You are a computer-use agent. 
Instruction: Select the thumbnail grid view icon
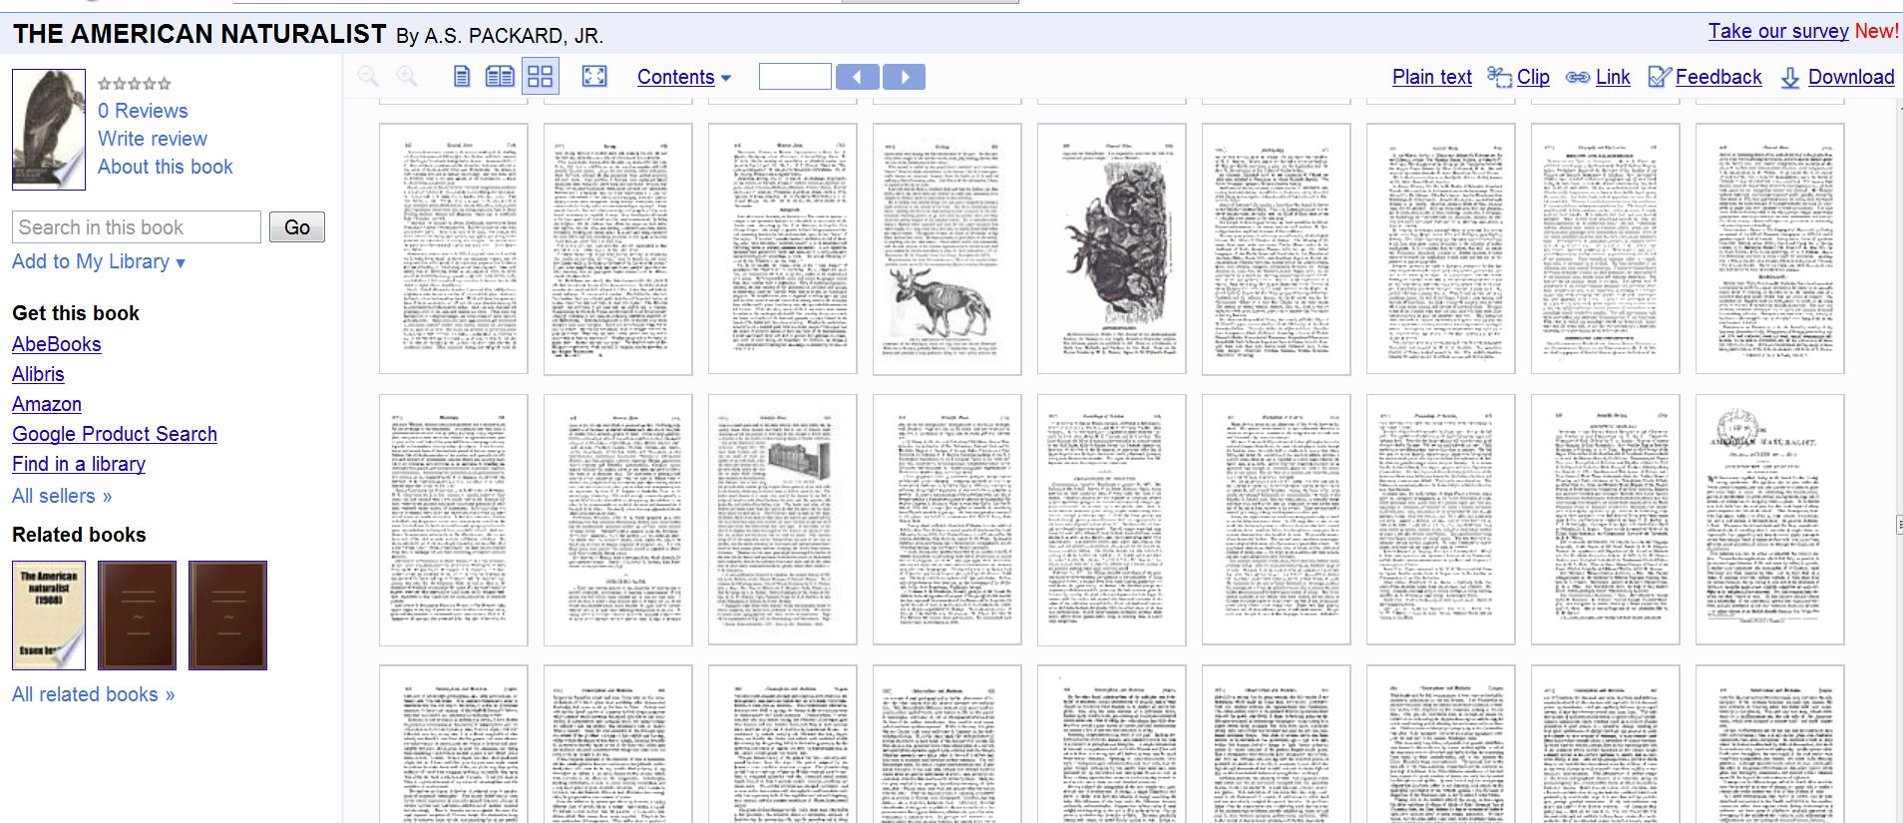541,77
